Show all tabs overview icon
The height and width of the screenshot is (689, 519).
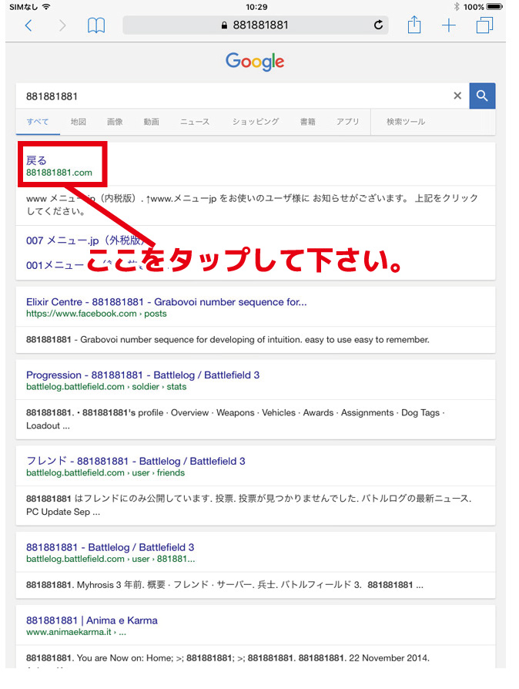point(485,25)
